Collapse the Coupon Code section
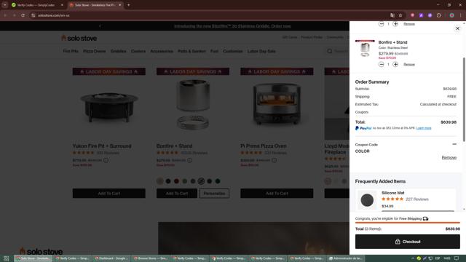Image resolution: width=466 pixels, height=262 pixels. click(x=454, y=144)
